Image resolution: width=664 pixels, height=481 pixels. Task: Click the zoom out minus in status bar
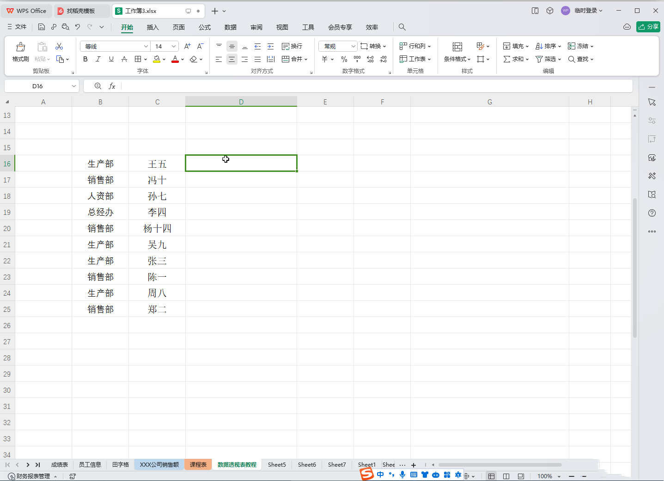click(572, 476)
